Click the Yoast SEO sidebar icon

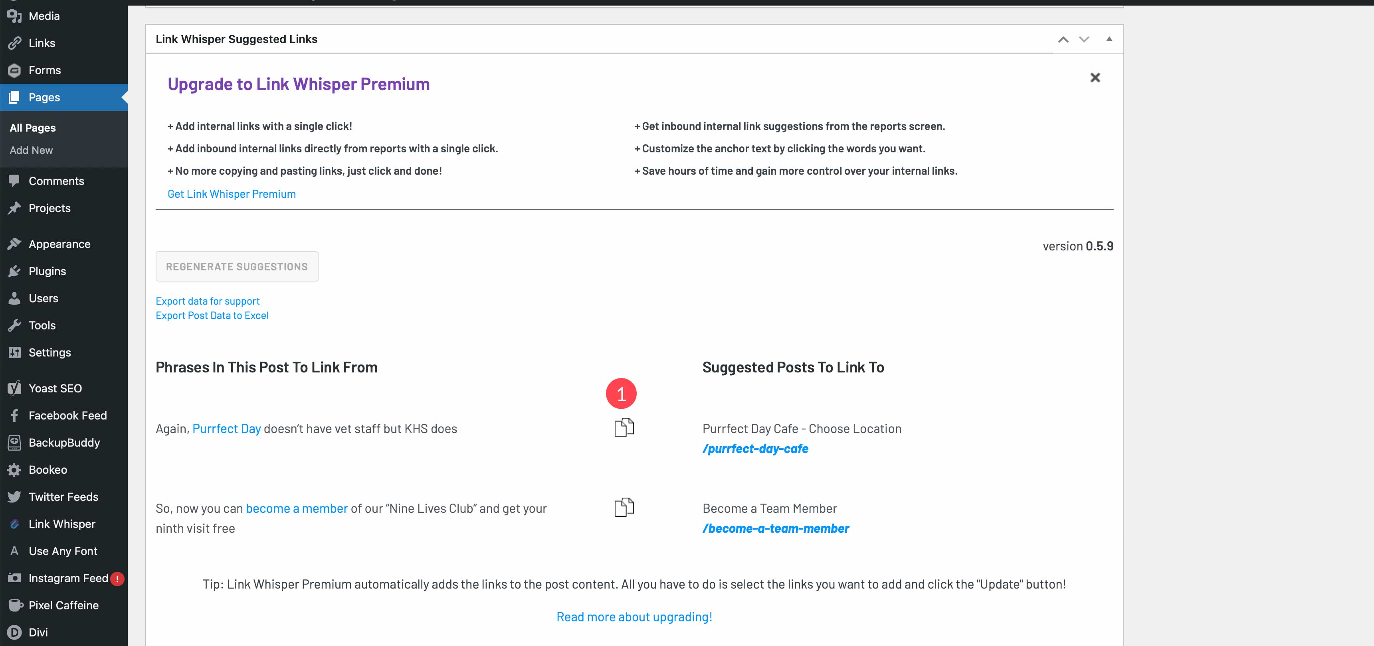pos(13,388)
